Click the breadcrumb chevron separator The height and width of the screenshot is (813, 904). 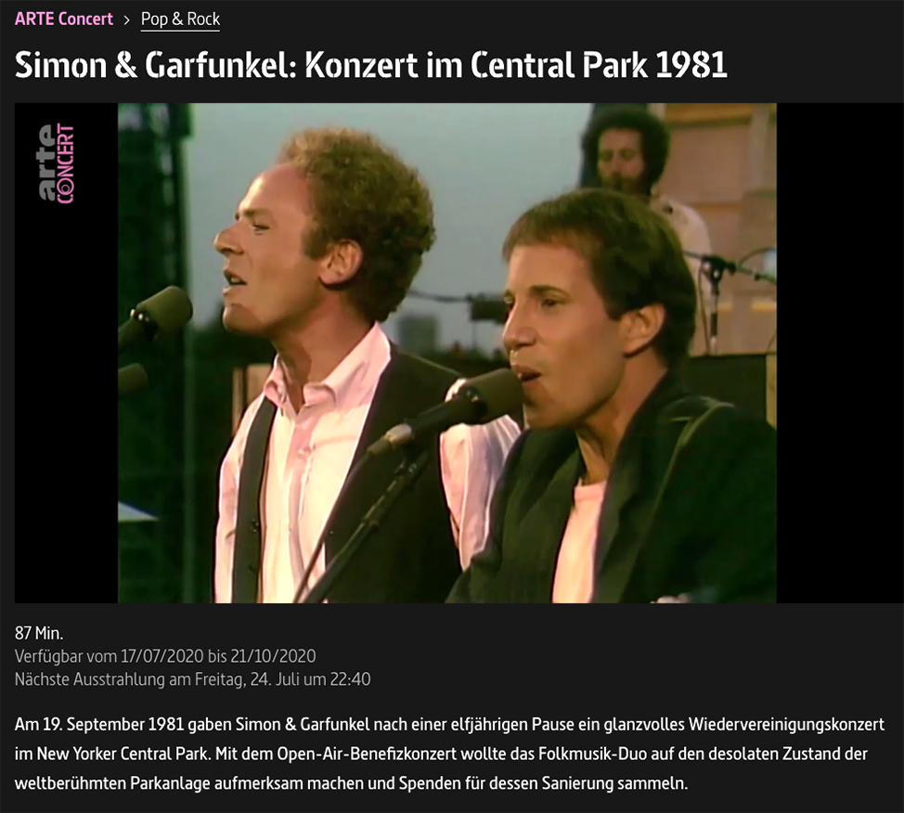pyautogui.click(x=127, y=20)
